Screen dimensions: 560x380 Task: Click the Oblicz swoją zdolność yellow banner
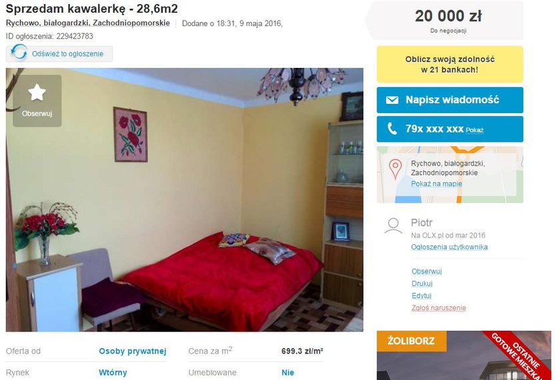tap(449, 65)
